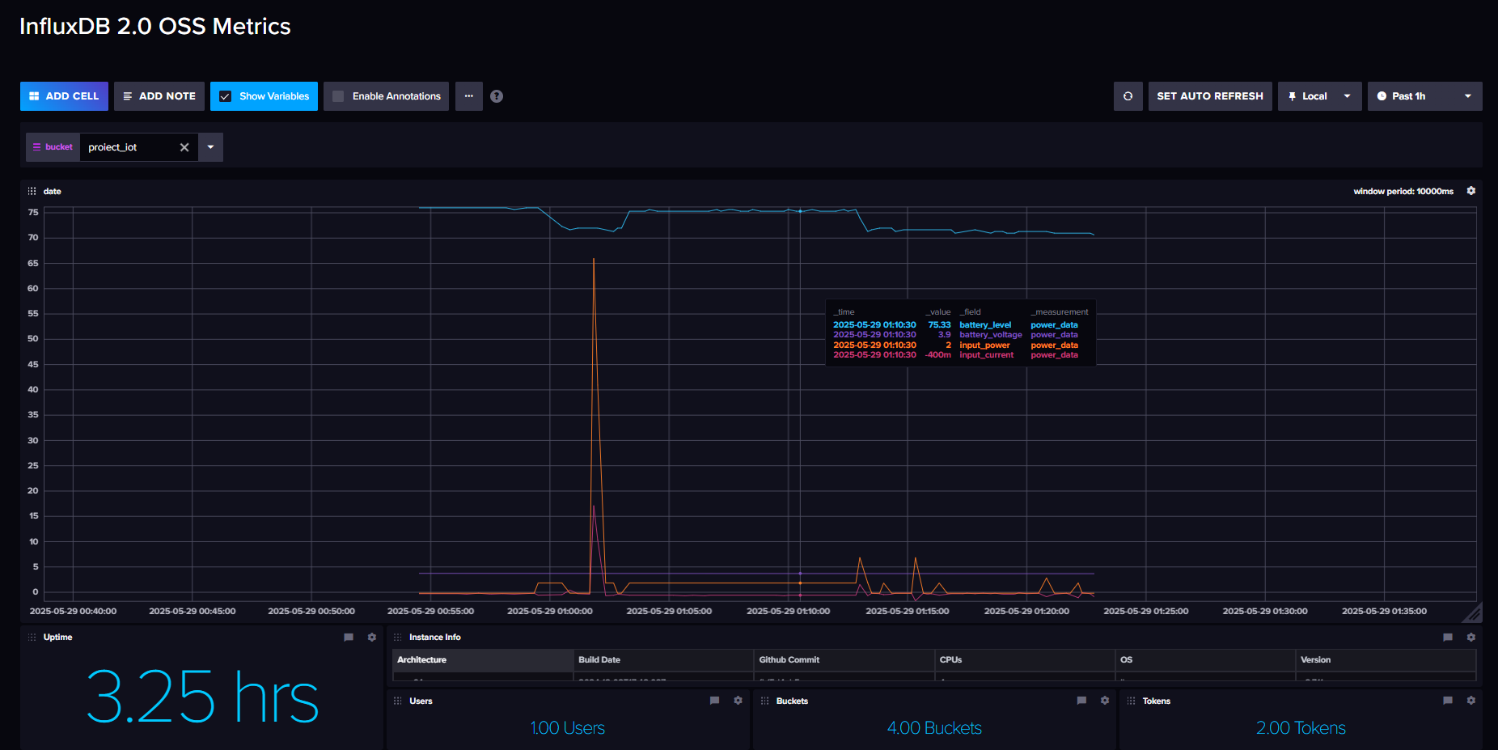Click the battery_level tooltip entry
This screenshot has width=1498, height=750.
(955, 325)
